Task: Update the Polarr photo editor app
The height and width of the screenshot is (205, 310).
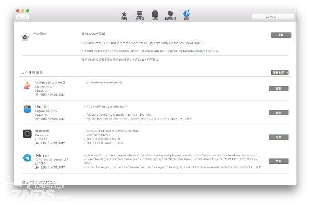Action: point(279,137)
